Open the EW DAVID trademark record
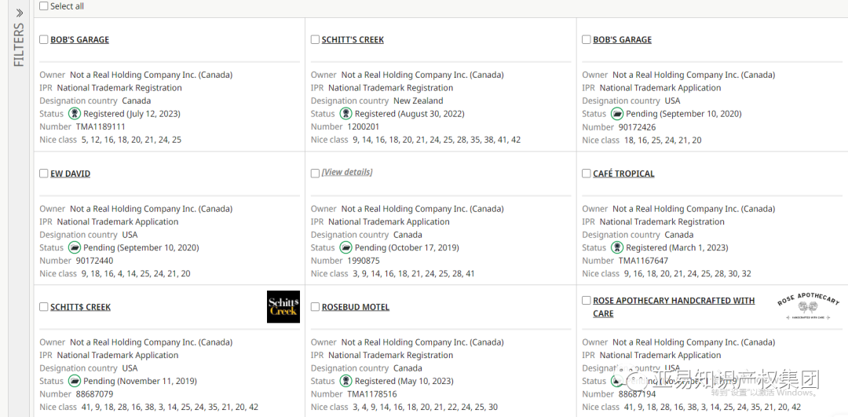Image resolution: width=848 pixels, height=417 pixels. [70, 174]
